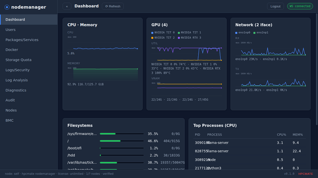The height and width of the screenshot is (178, 318).
Task: Click the WS connected status badge
Action: (300, 6)
